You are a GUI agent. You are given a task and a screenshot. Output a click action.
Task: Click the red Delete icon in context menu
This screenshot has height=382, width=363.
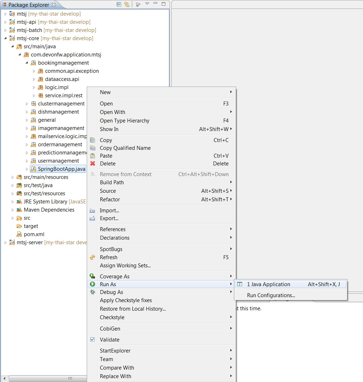tap(92, 163)
